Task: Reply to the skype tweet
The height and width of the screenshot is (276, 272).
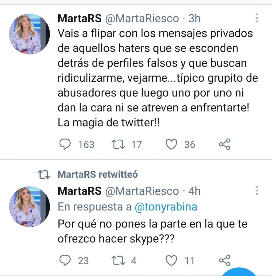Action: [x=64, y=261]
